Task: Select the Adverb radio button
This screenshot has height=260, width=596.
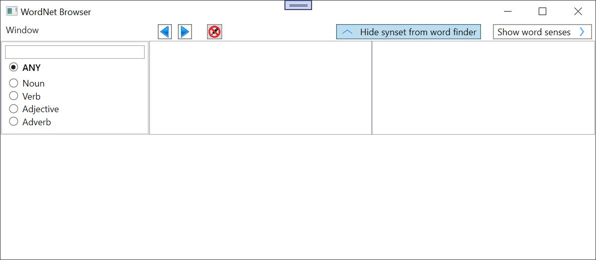Action: [x=14, y=122]
